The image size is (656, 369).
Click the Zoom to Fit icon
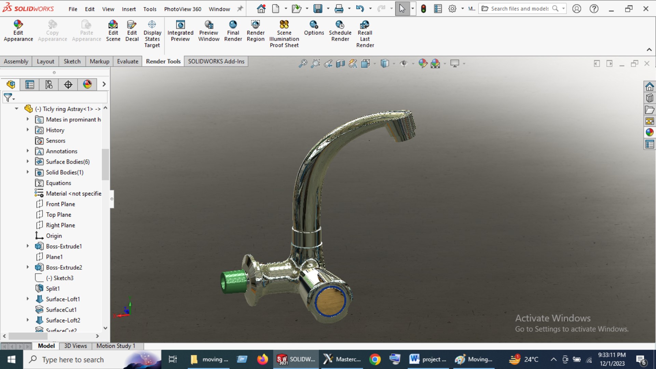pos(303,64)
